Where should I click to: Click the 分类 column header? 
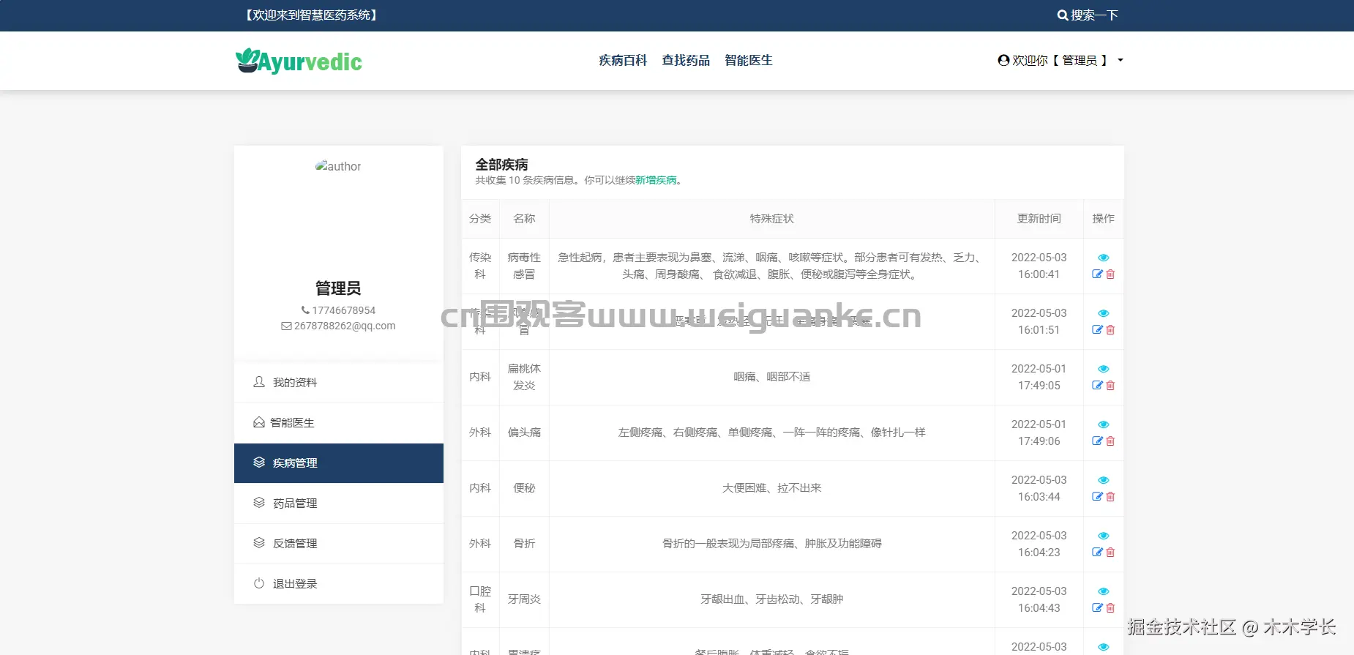(x=480, y=218)
